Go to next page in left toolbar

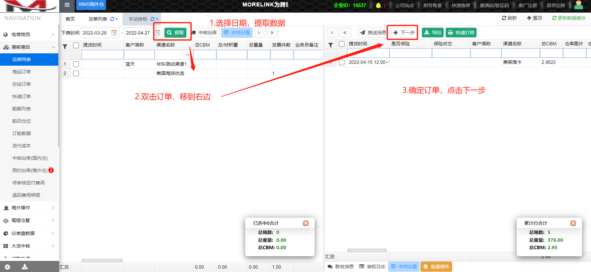pos(259,33)
